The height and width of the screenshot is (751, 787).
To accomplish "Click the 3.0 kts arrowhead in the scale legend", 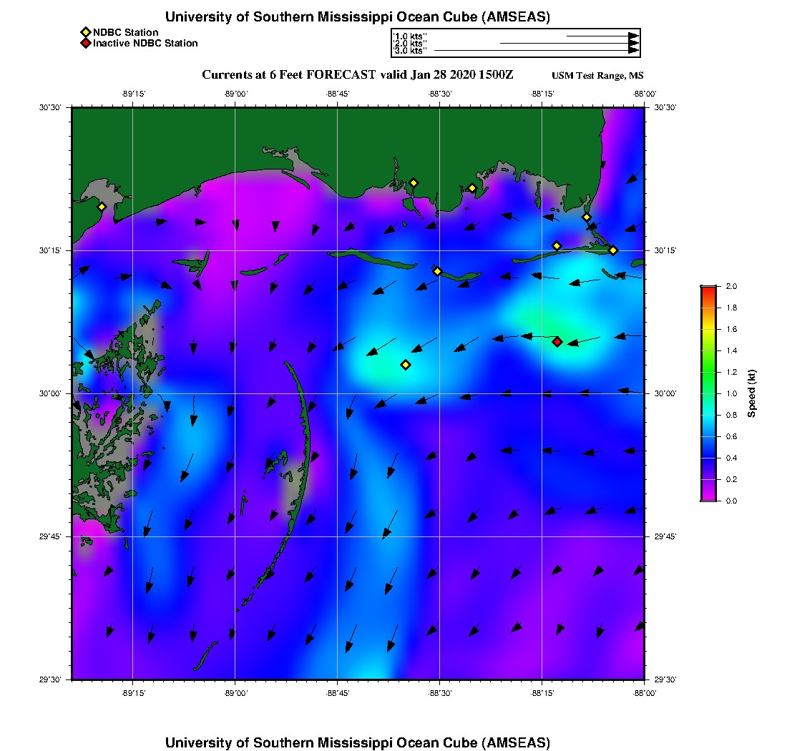I will (x=633, y=50).
